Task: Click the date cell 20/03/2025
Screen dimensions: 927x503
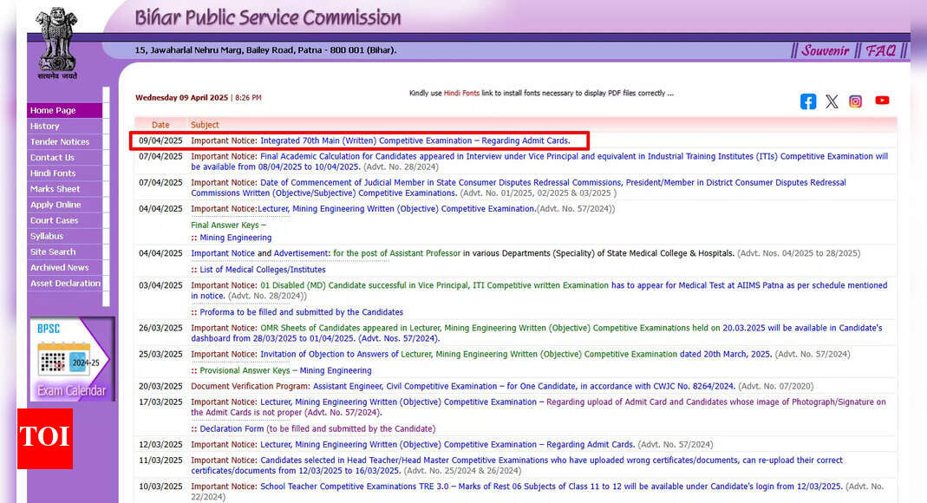Action: tap(160, 386)
